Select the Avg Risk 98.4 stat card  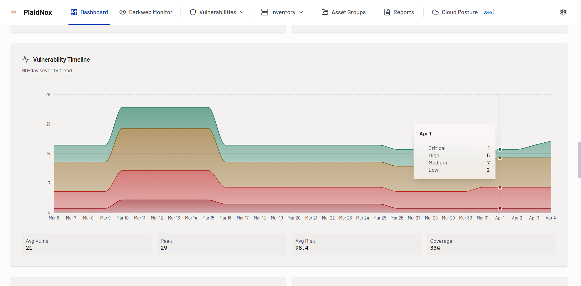point(356,244)
